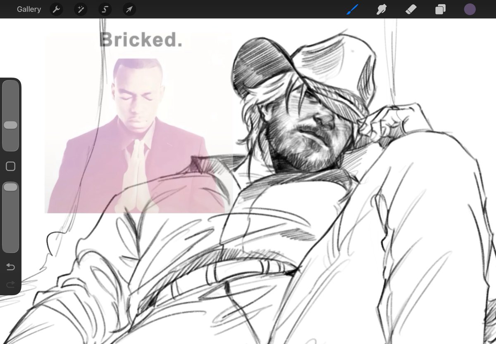Select the Brush tool
Screen dimensions: 496x344
coord(352,9)
